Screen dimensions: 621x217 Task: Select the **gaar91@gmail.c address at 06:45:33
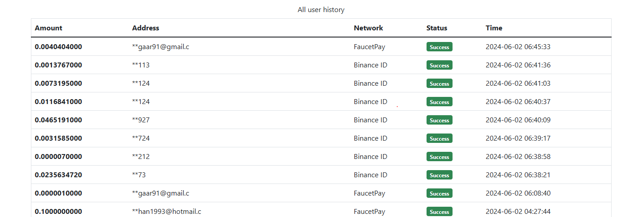(x=160, y=46)
